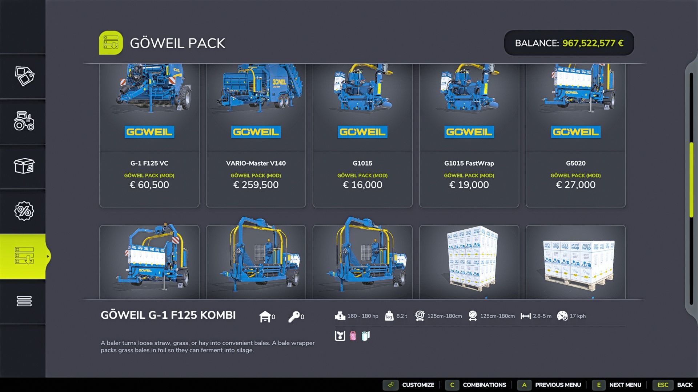Click GÖWEIL PACK (MOD) label under G1015 FastWrap
The height and width of the screenshot is (392, 698).
[x=469, y=175]
